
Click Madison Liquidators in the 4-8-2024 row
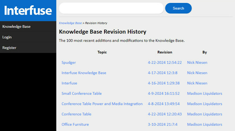[x=204, y=104]
